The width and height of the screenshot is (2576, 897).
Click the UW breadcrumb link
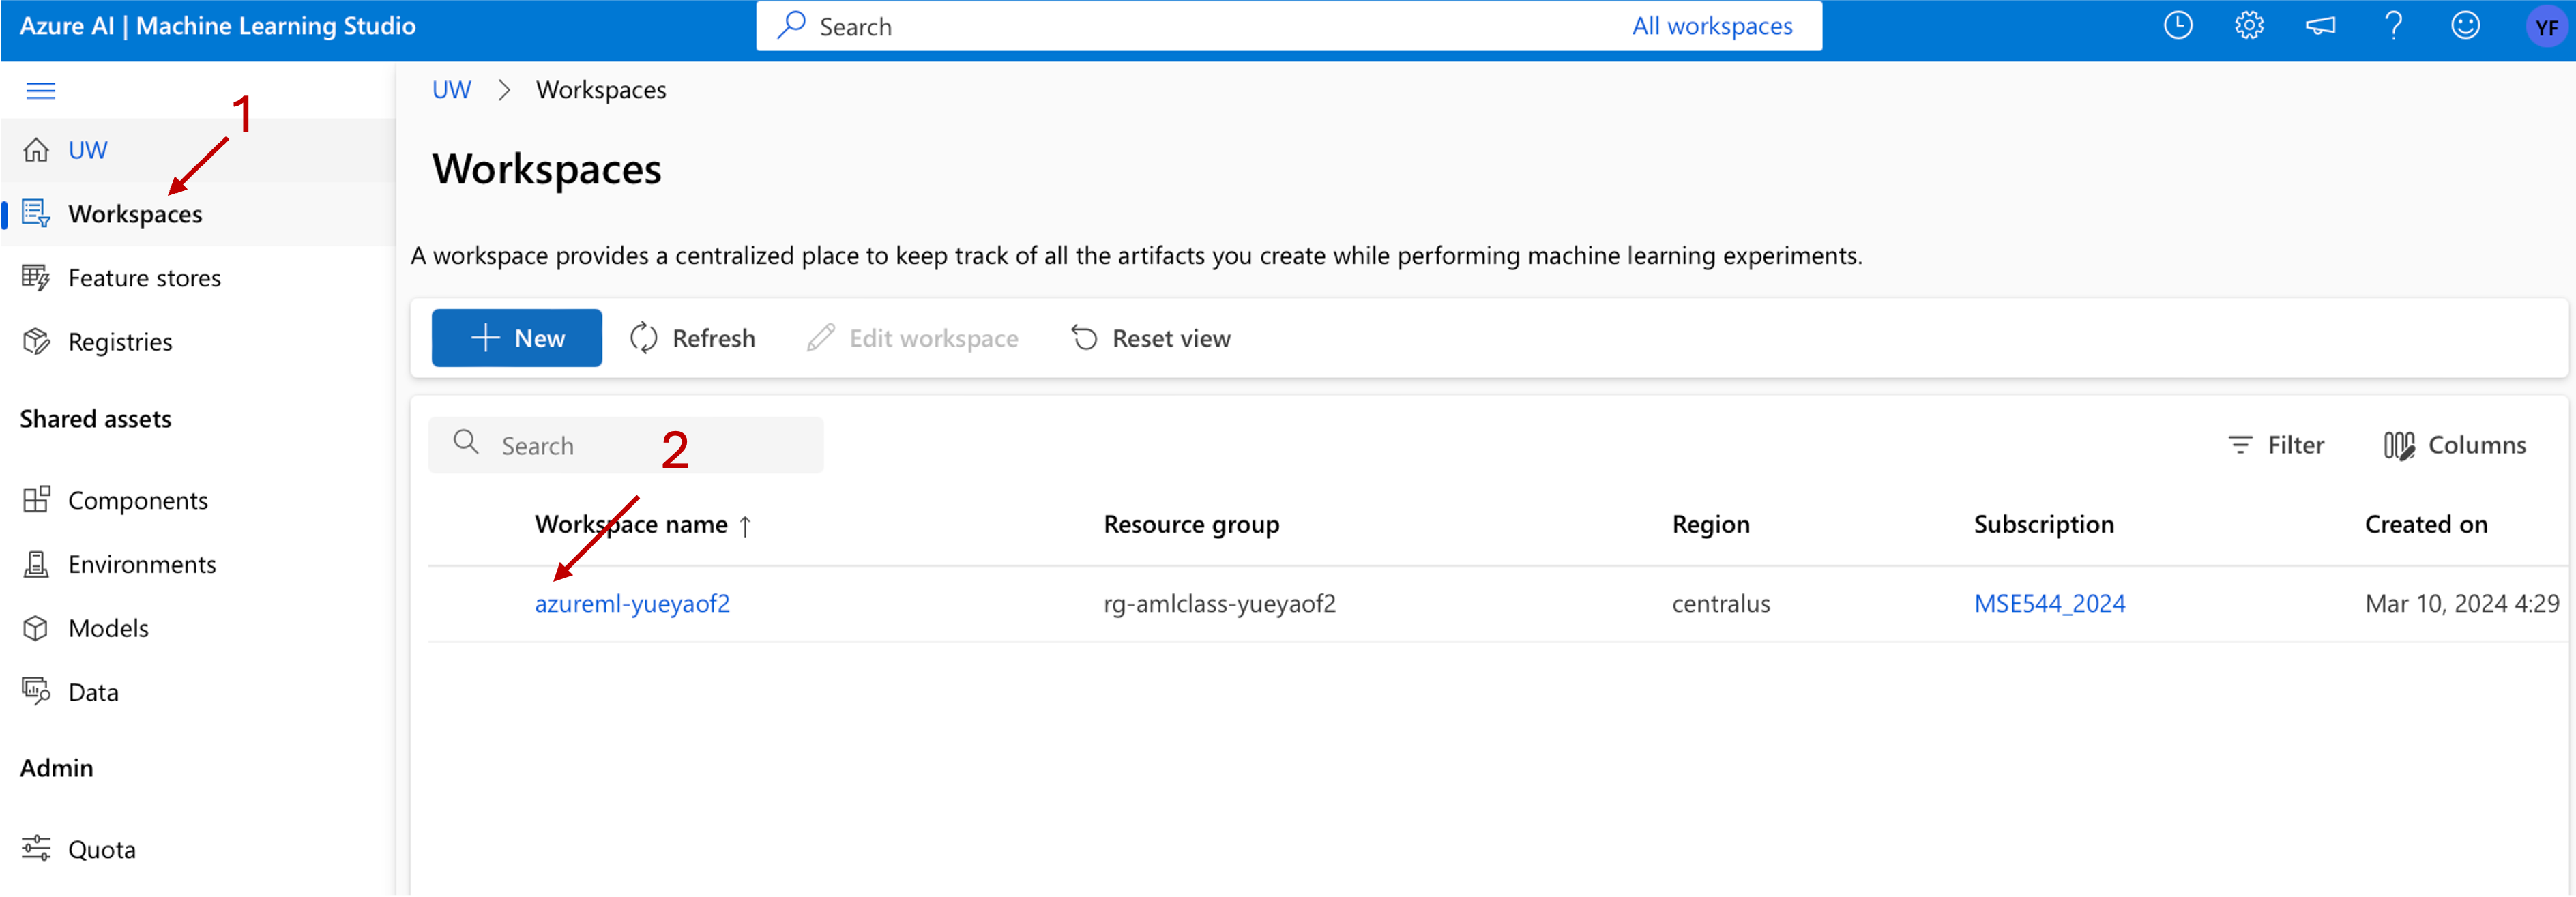(451, 90)
